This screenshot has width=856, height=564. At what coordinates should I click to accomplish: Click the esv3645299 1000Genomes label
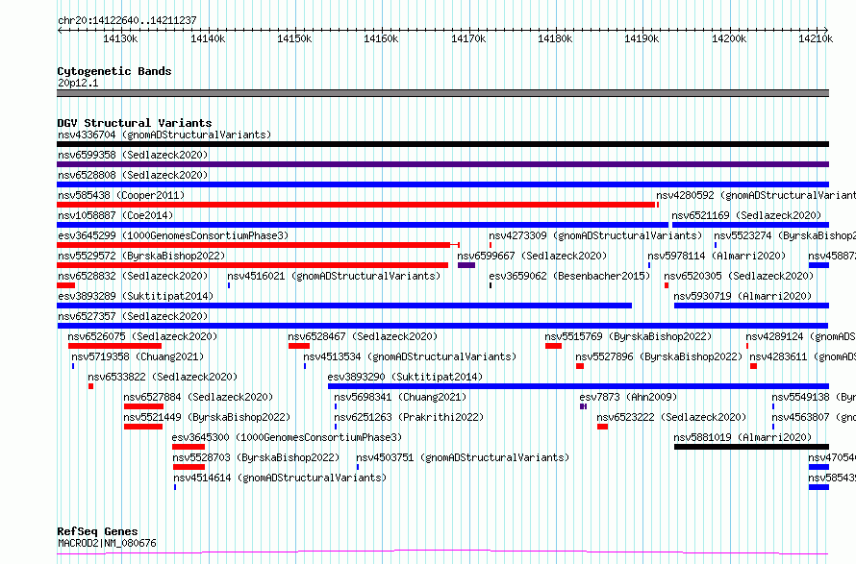(x=173, y=235)
